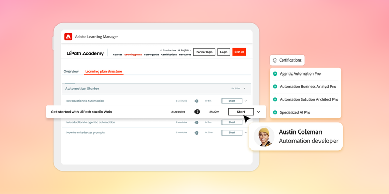Open the Contact us link
The height and width of the screenshot is (194, 389).
(x=168, y=50)
